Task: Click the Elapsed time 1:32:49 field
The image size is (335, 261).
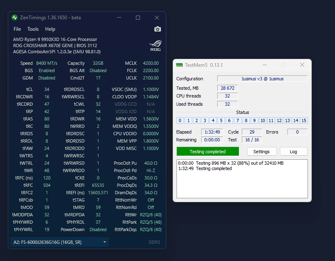Action: click(x=212, y=132)
